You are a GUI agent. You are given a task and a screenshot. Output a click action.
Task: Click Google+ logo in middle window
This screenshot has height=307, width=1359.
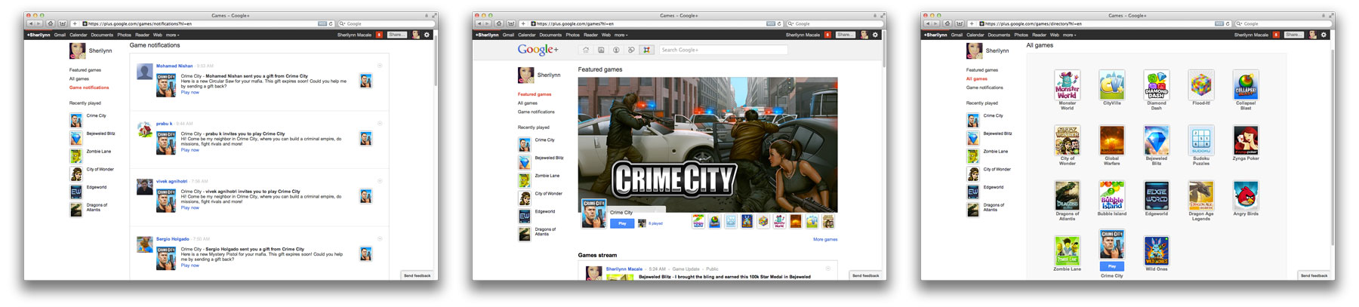pyautogui.click(x=538, y=50)
